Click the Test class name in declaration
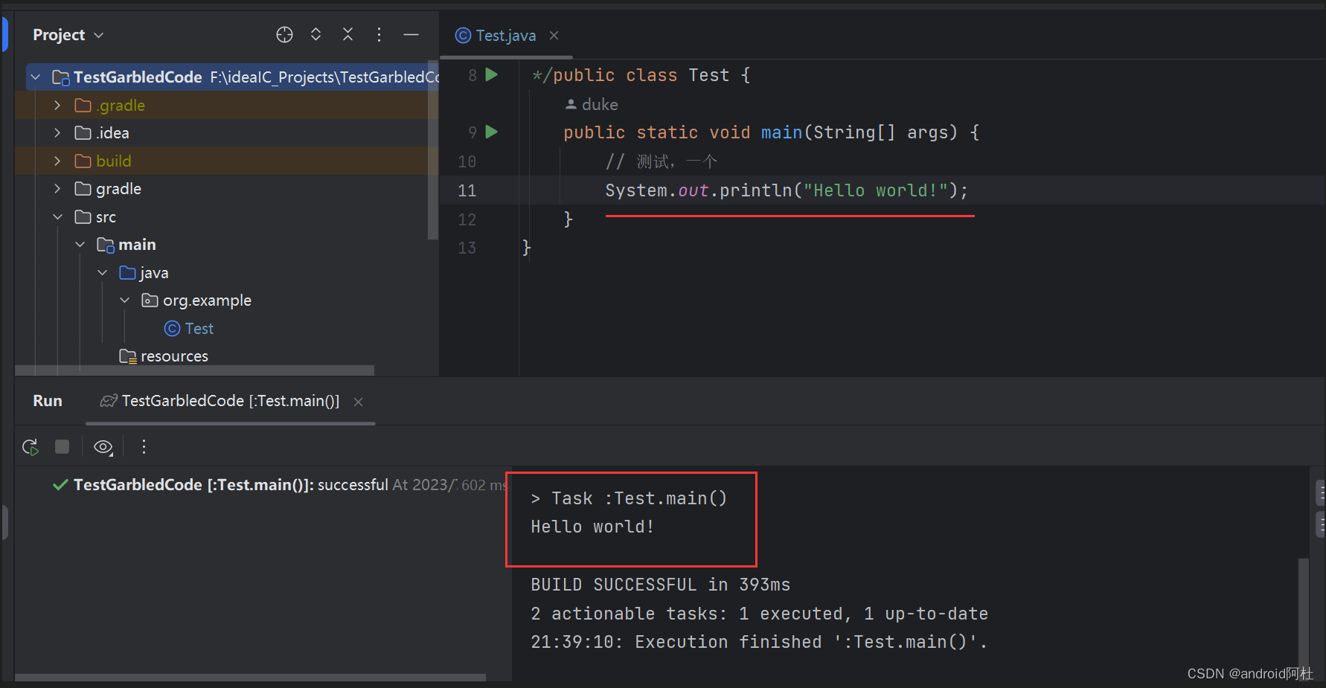This screenshot has height=688, width=1326. tap(708, 75)
